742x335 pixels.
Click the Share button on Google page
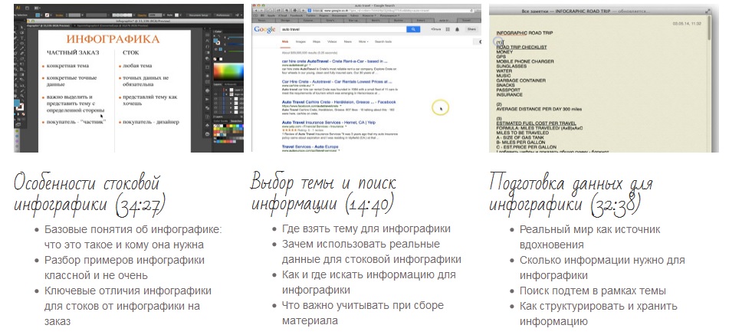point(471,29)
